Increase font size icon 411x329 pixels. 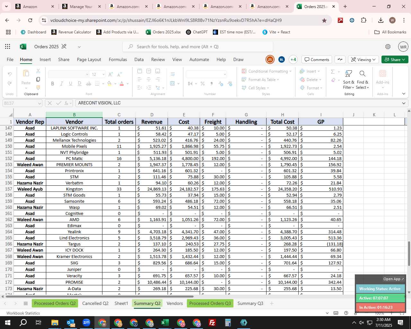click(110, 74)
